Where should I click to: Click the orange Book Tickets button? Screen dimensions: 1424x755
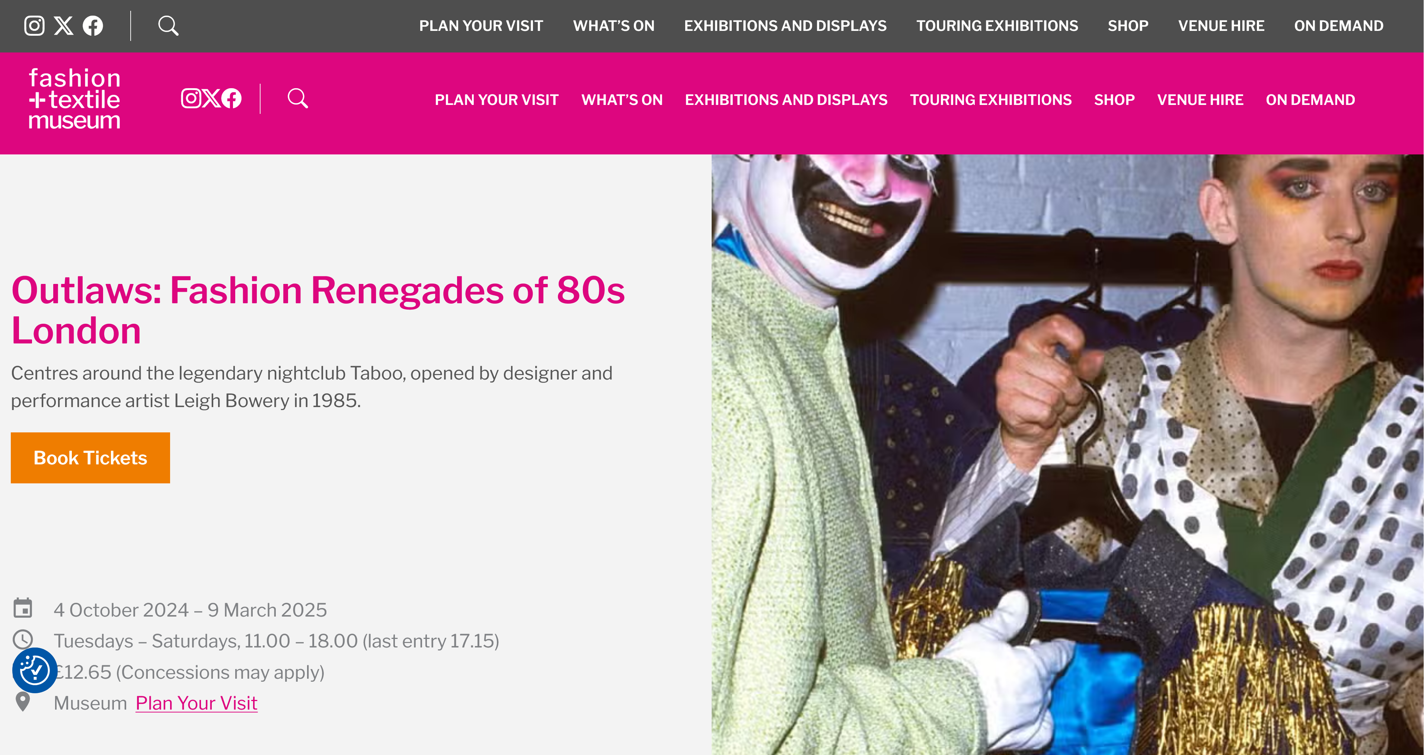(x=90, y=458)
